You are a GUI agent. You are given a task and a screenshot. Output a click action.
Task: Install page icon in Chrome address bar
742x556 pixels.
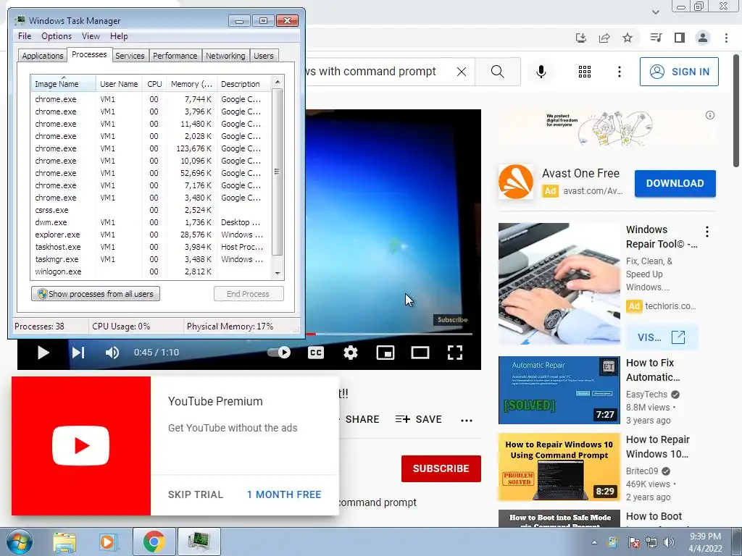pos(581,38)
